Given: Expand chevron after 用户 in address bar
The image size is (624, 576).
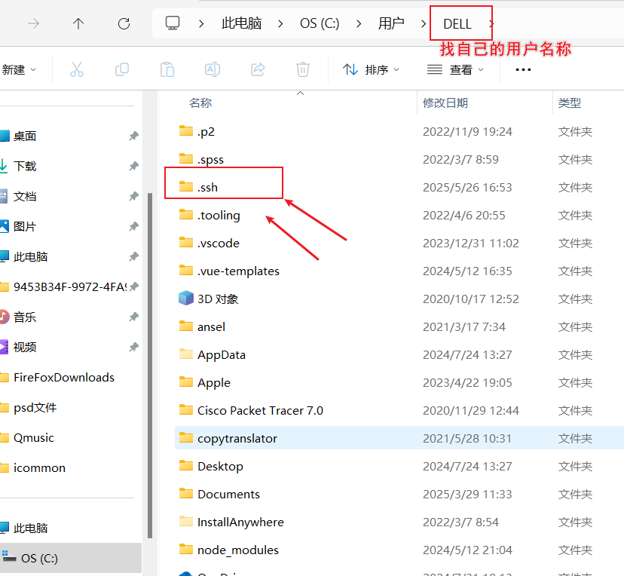Looking at the screenshot, I should coord(424,24).
